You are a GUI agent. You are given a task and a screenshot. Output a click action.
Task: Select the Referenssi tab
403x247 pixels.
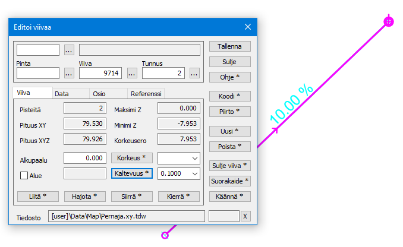click(146, 94)
